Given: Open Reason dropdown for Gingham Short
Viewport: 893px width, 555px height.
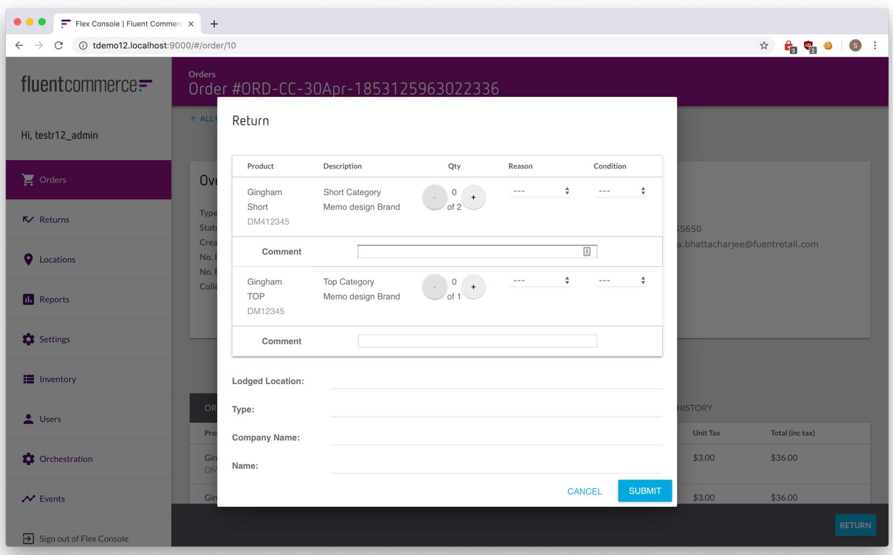Looking at the screenshot, I should click(x=540, y=191).
